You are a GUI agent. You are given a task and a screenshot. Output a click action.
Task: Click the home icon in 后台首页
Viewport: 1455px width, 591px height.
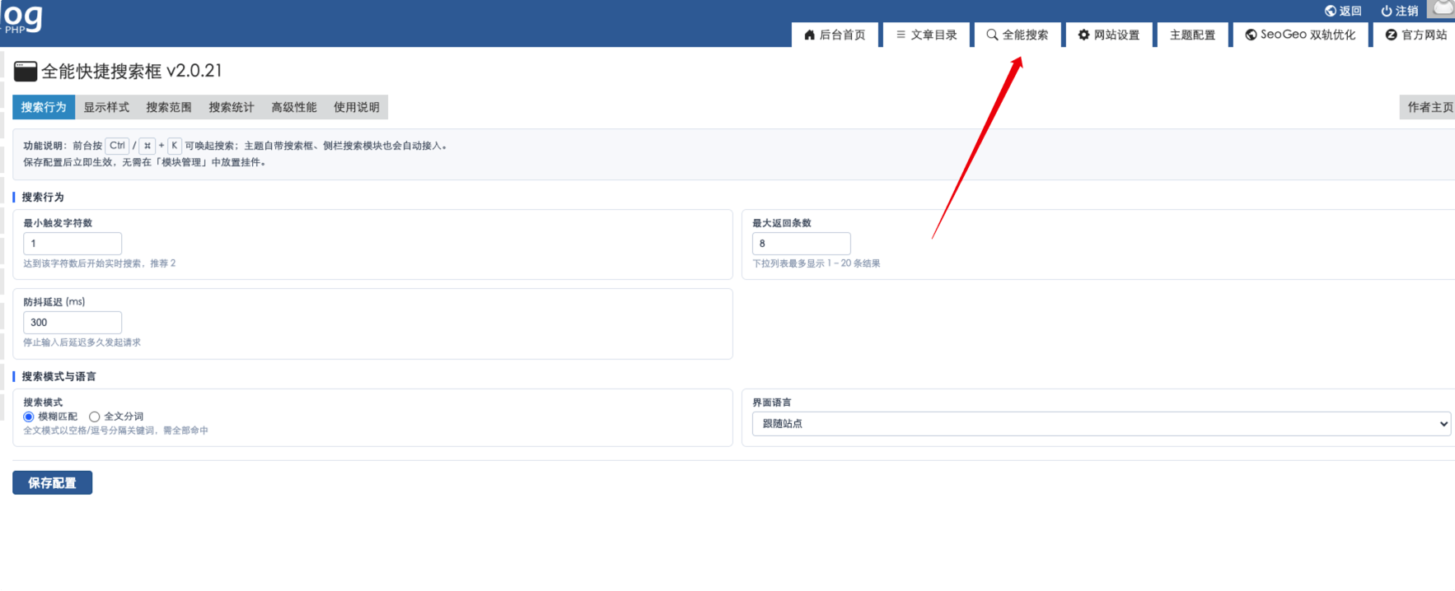tap(809, 35)
